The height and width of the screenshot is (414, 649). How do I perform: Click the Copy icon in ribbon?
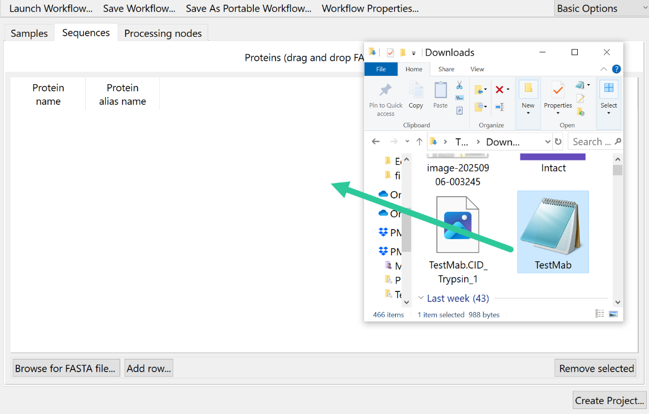[416, 90]
